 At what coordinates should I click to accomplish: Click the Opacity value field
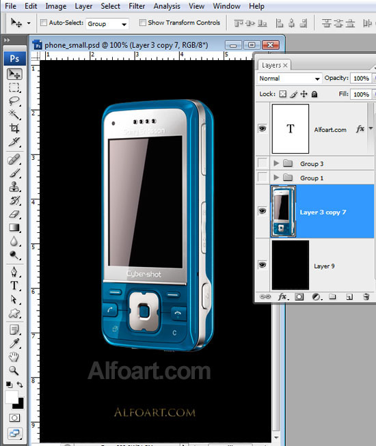(x=361, y=79)
